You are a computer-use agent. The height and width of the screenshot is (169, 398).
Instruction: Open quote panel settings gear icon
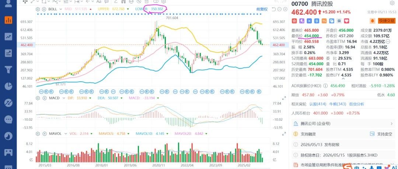(x=392, y=3)
